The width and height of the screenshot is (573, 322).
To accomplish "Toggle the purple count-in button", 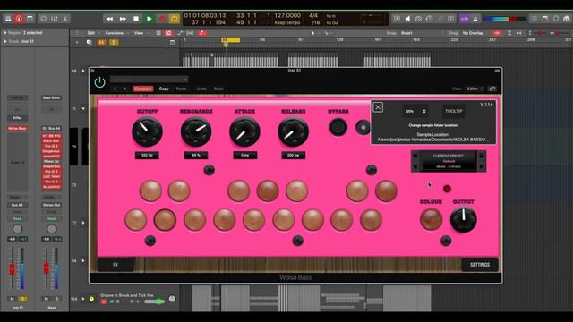I will [464, 19].
